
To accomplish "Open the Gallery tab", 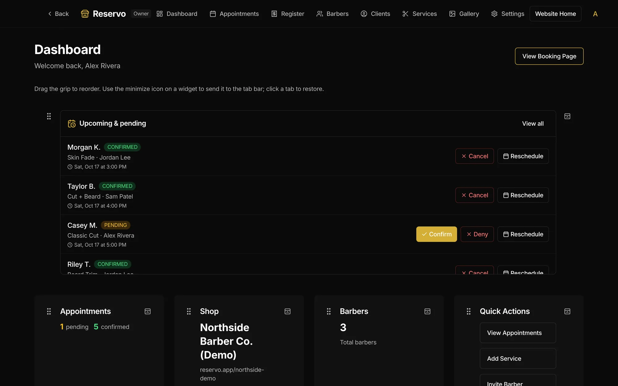I will point(464,14).
